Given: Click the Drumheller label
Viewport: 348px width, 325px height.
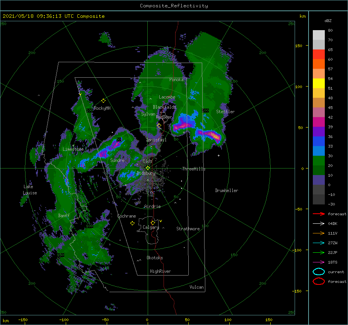Looking at the screenshot, I should click(227, 191).
